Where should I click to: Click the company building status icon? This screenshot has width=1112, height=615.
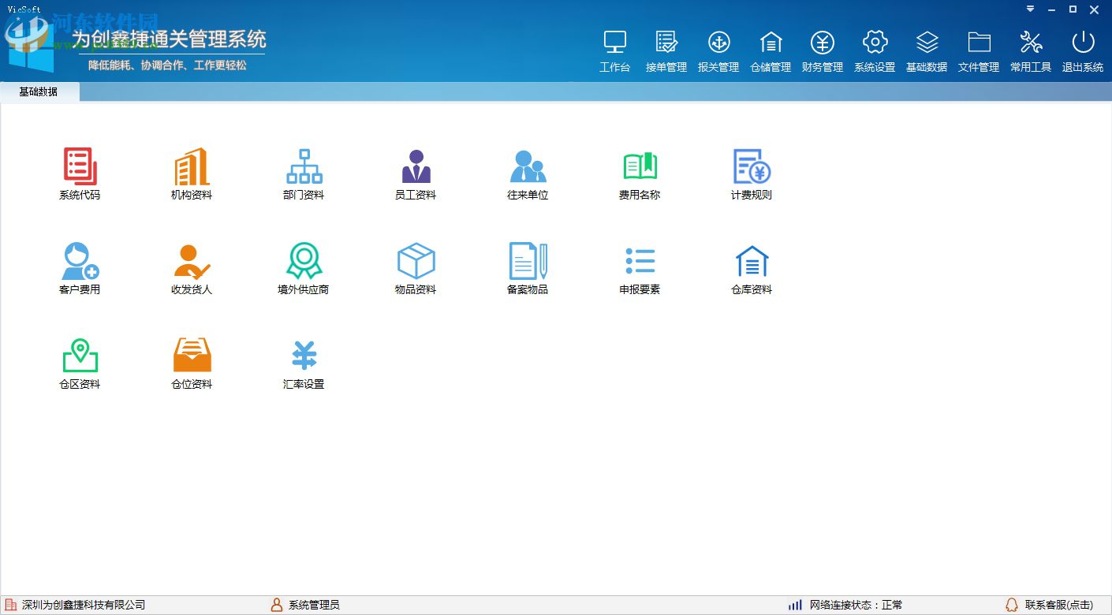(x=11, y=605)
